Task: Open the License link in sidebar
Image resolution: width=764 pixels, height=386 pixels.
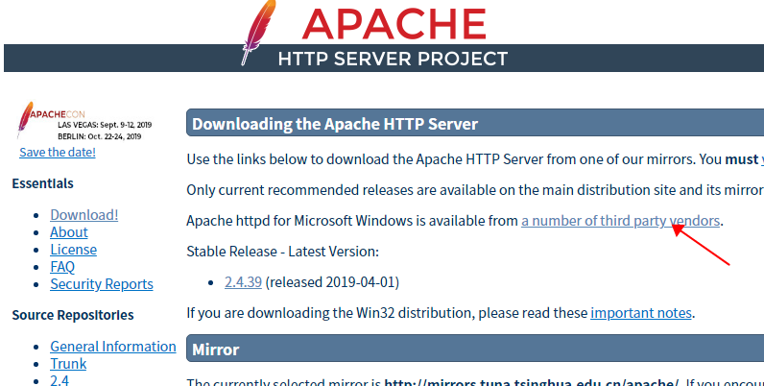Action: [x=73, y=250]
